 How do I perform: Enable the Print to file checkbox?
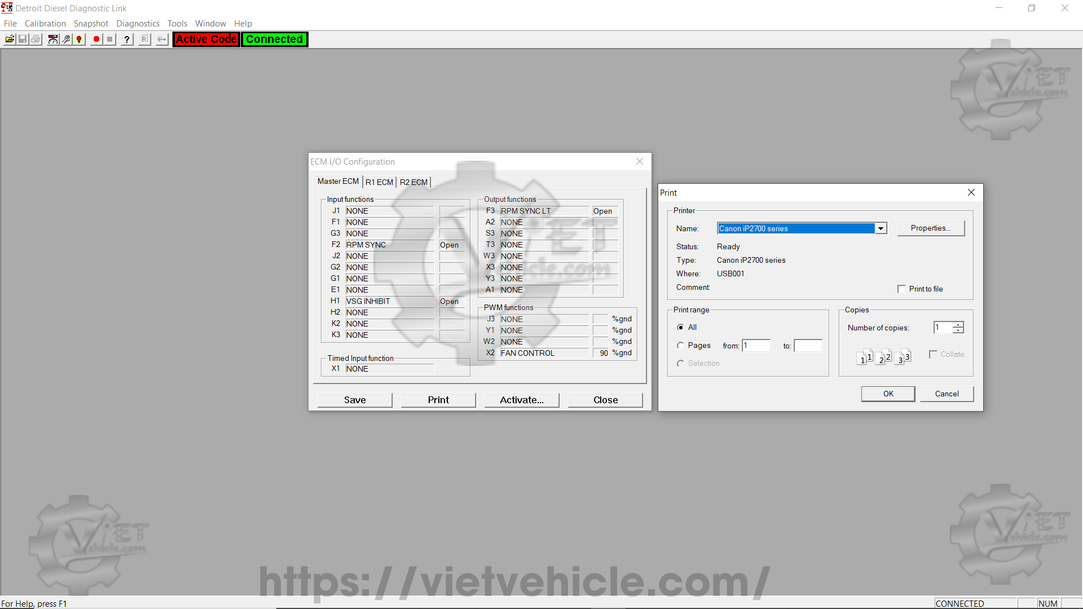coord(901,289)
